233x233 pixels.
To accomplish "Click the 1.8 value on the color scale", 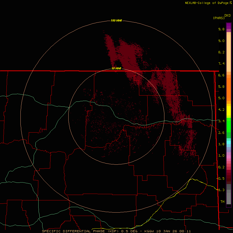I will pos(221,144).
